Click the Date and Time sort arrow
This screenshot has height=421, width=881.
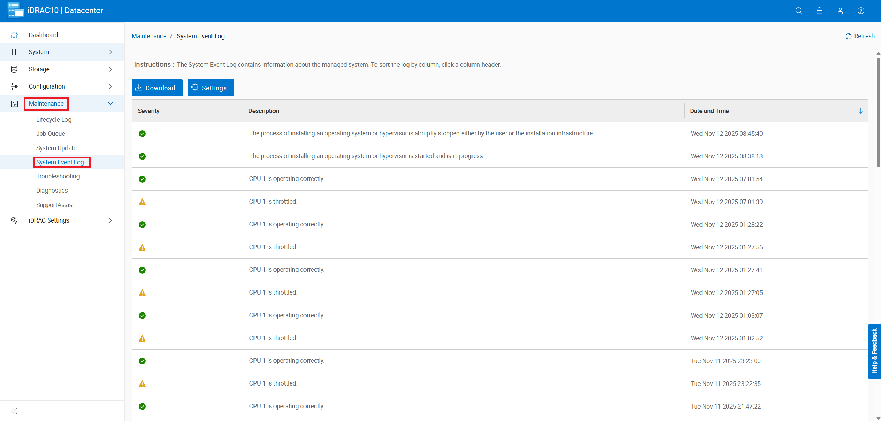[860, 111]
